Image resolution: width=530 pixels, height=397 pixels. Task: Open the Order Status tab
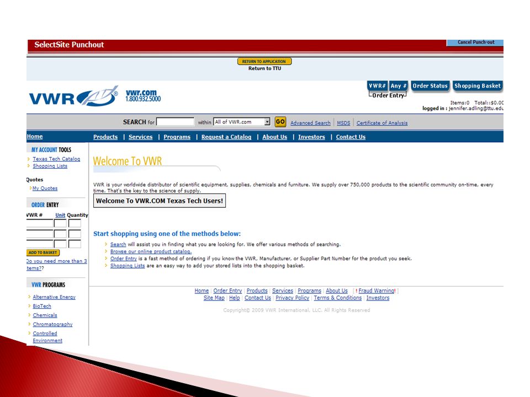tap(430, 86)
